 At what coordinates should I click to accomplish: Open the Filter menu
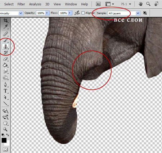pos(21,4)
